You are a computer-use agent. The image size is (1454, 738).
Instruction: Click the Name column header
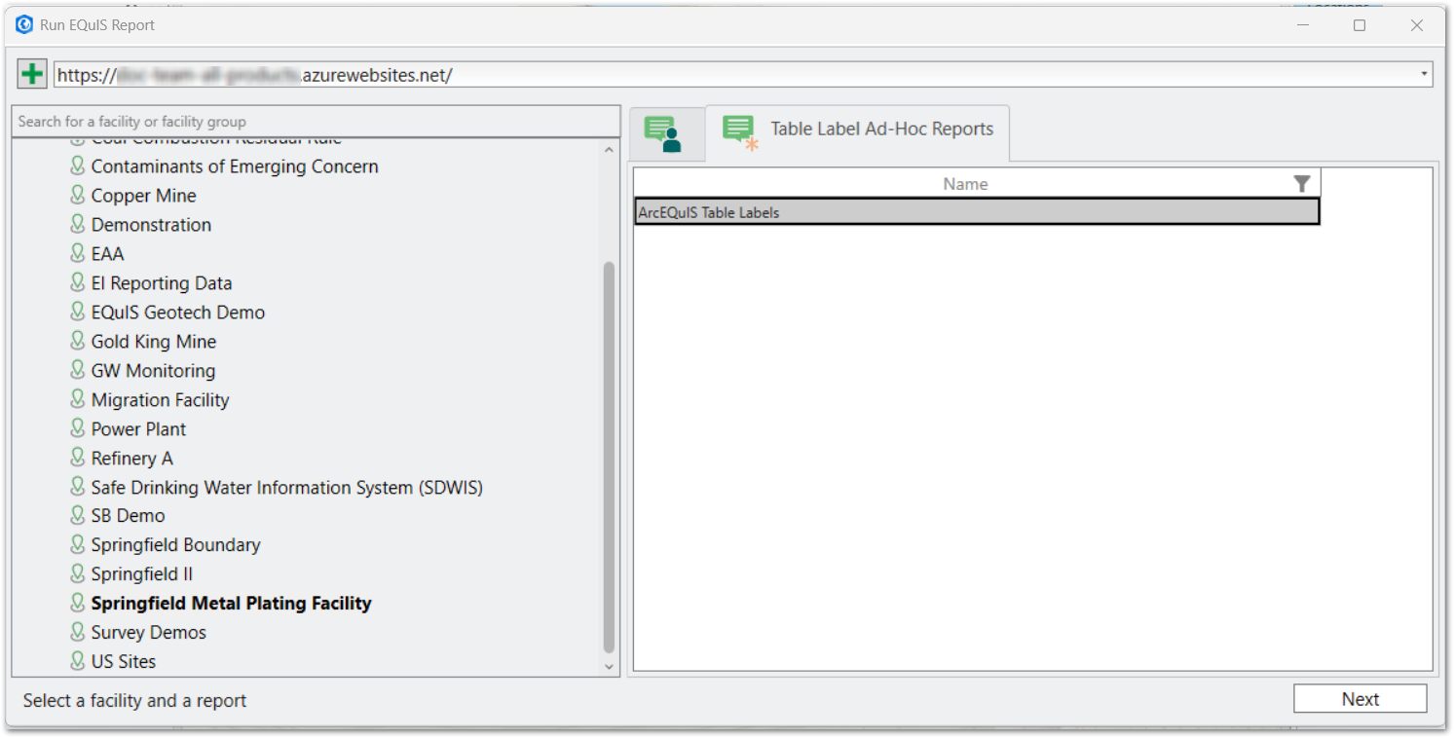click(965, 184)
